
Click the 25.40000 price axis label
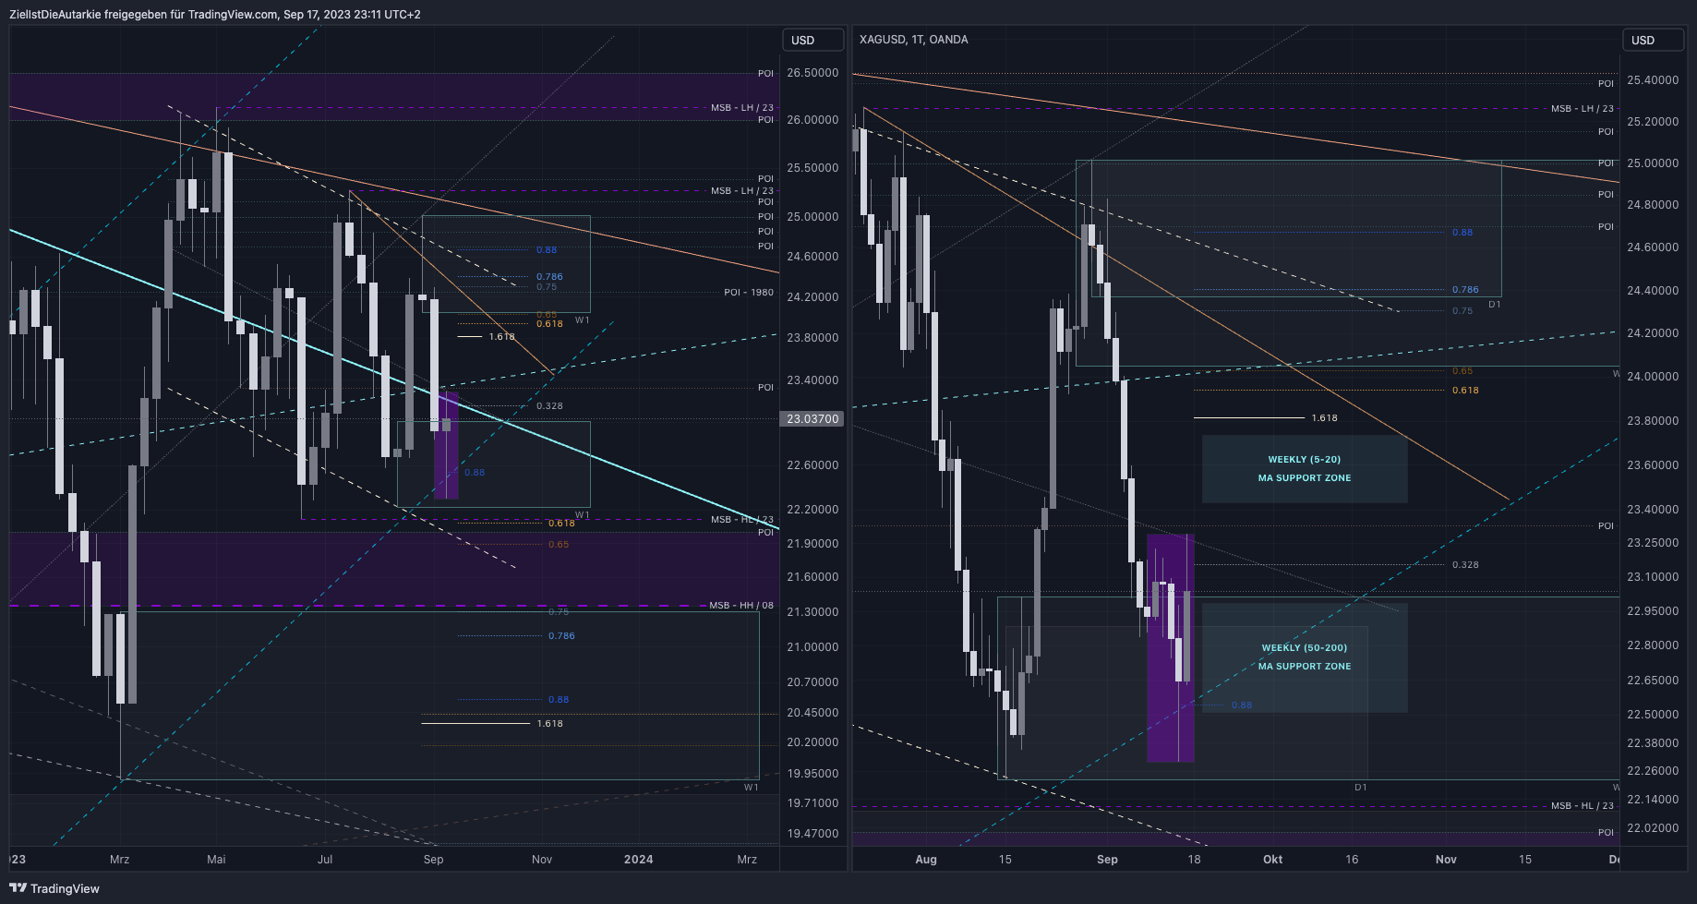[1653, 80]
